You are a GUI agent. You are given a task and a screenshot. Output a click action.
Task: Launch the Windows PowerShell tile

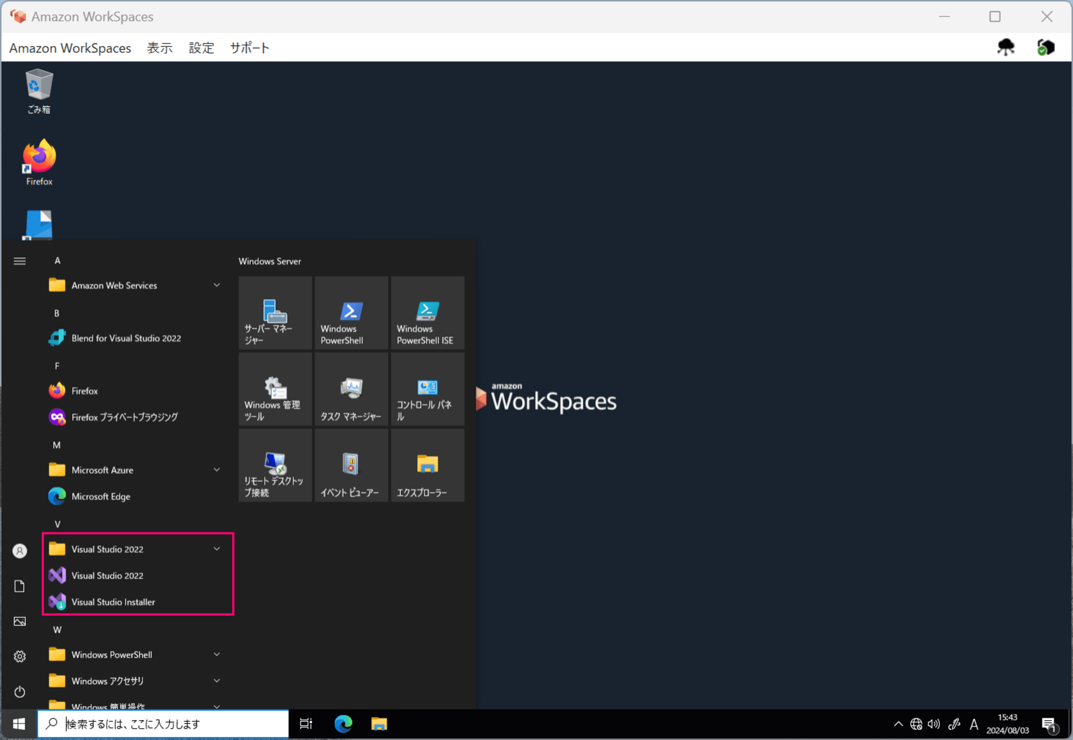(x=351, y=313)
